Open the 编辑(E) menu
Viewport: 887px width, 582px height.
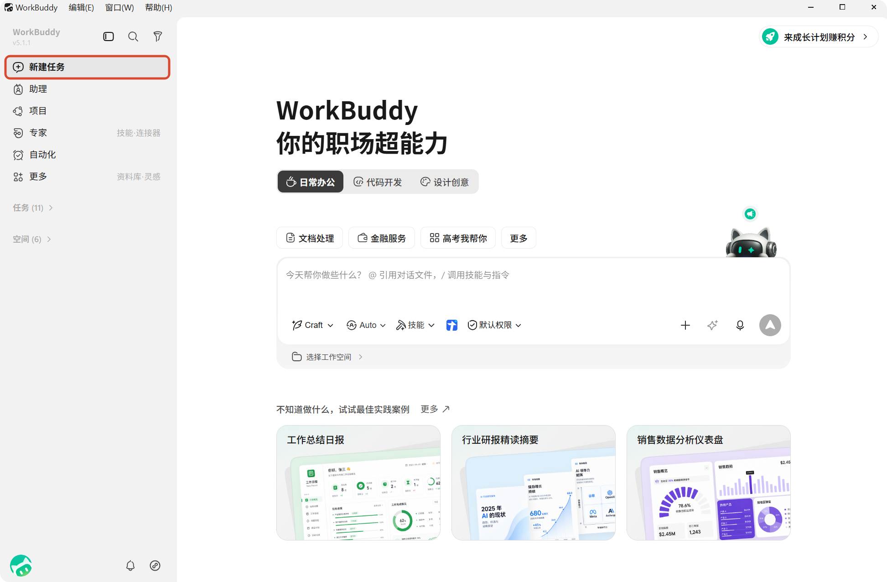pyautogui.click(x=81, y=7)
